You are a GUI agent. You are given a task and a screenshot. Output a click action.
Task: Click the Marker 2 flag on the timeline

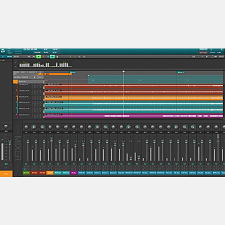pyautogui.click(x=180, y=72)
